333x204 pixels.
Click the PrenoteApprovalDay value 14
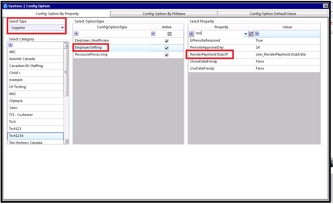(287, 47)
